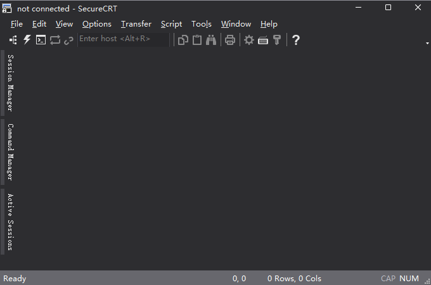Open Find with the binoculars icon
Viewport: 431px width, 285px height.
pos(211,40)
